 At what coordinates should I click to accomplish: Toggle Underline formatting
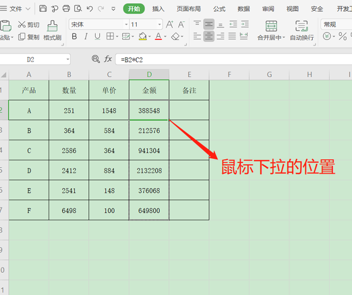tap(97, 36)
